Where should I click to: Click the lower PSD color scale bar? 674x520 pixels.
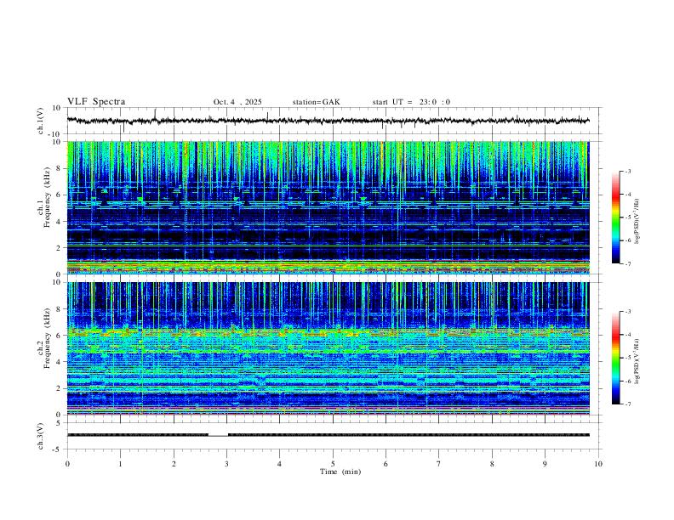coord(616,358)
